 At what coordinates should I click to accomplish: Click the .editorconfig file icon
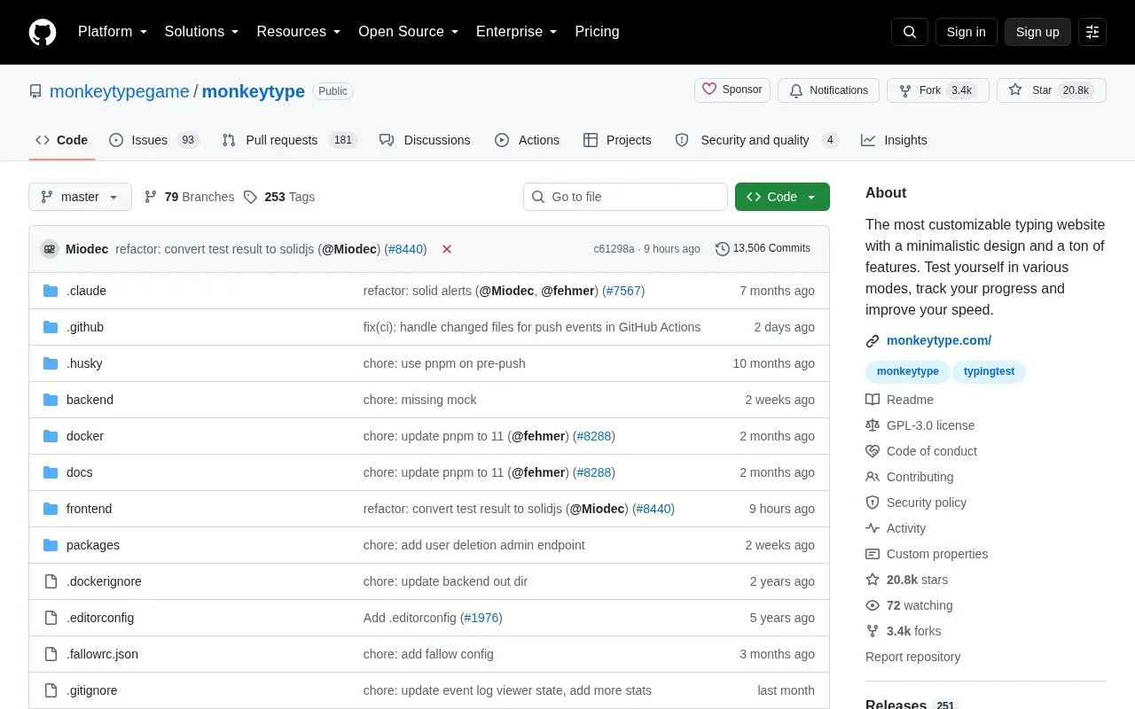point(51,618)
